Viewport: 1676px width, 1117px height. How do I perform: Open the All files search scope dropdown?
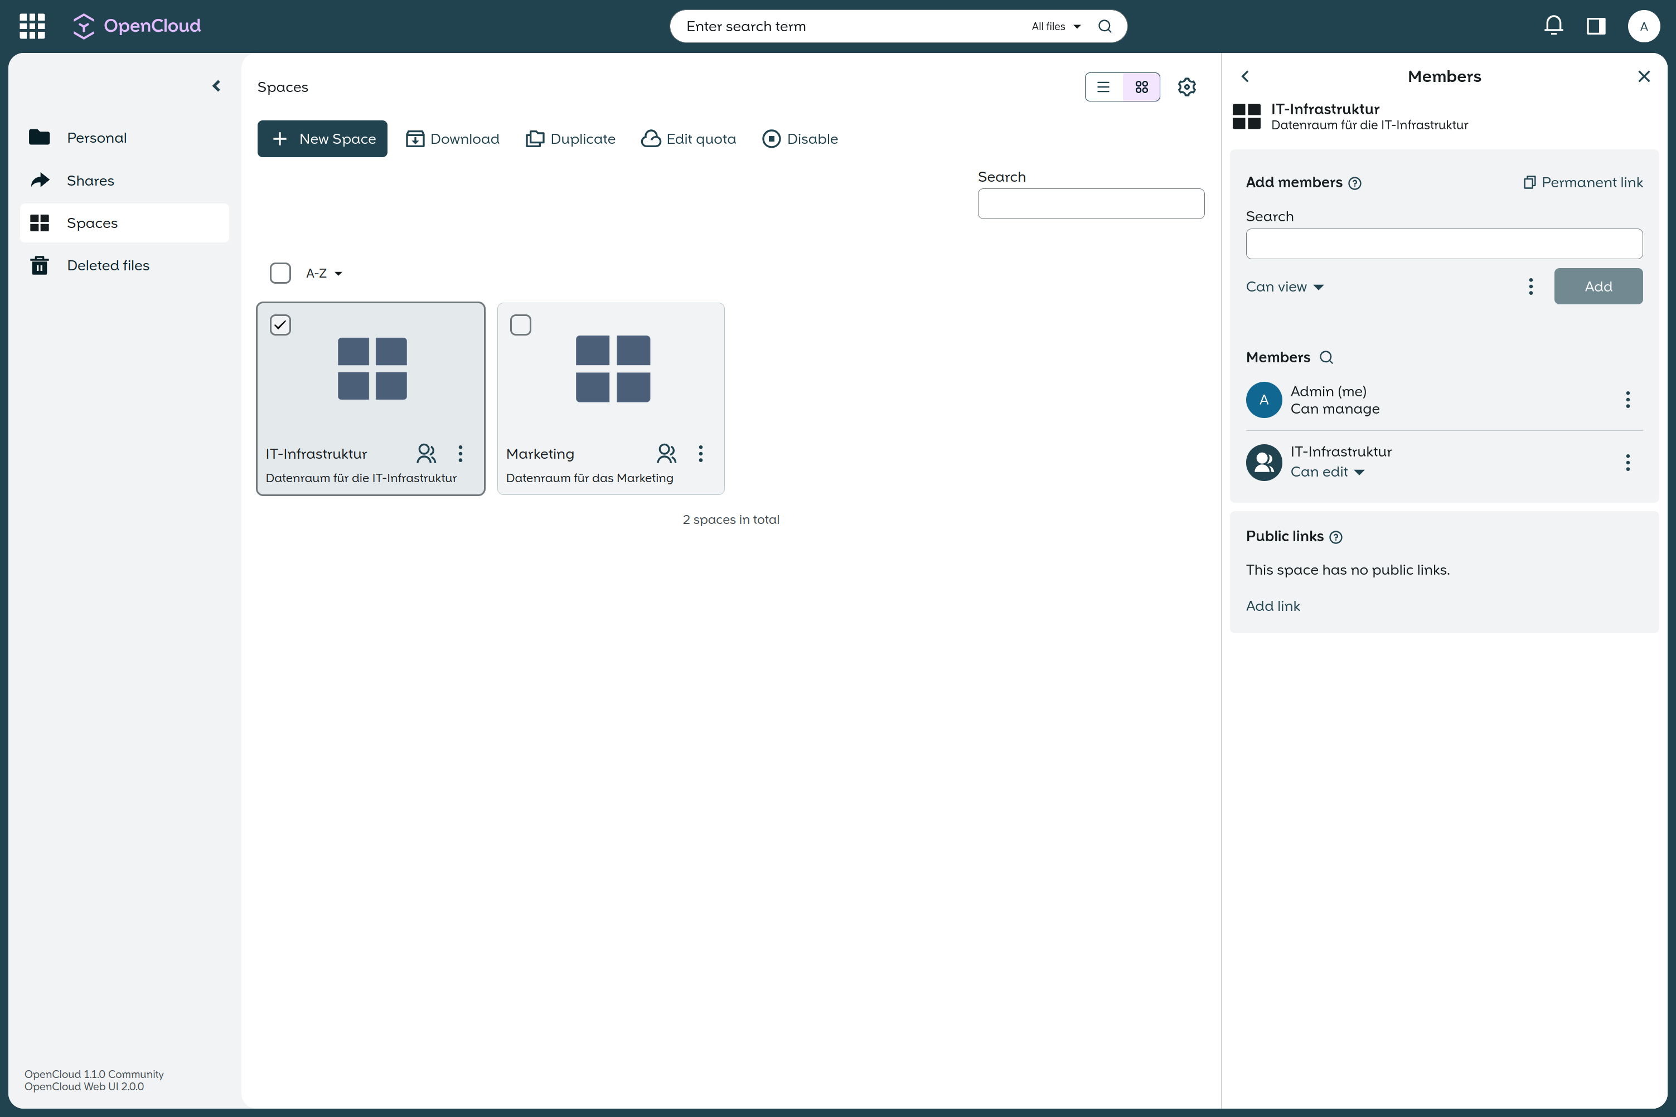[x=1056, y=26]
